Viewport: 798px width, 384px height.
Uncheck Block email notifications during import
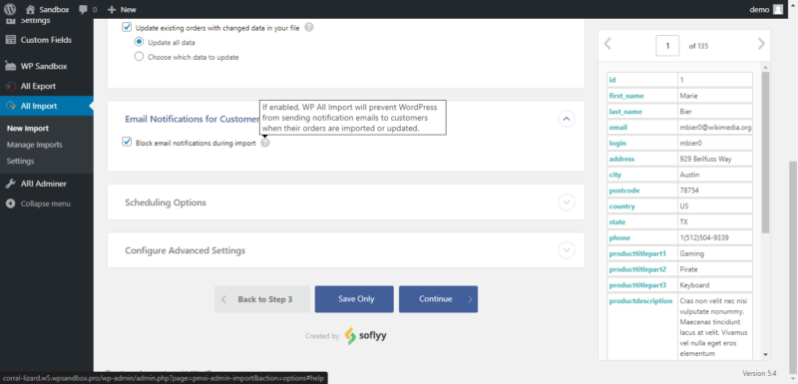point(127,143)
